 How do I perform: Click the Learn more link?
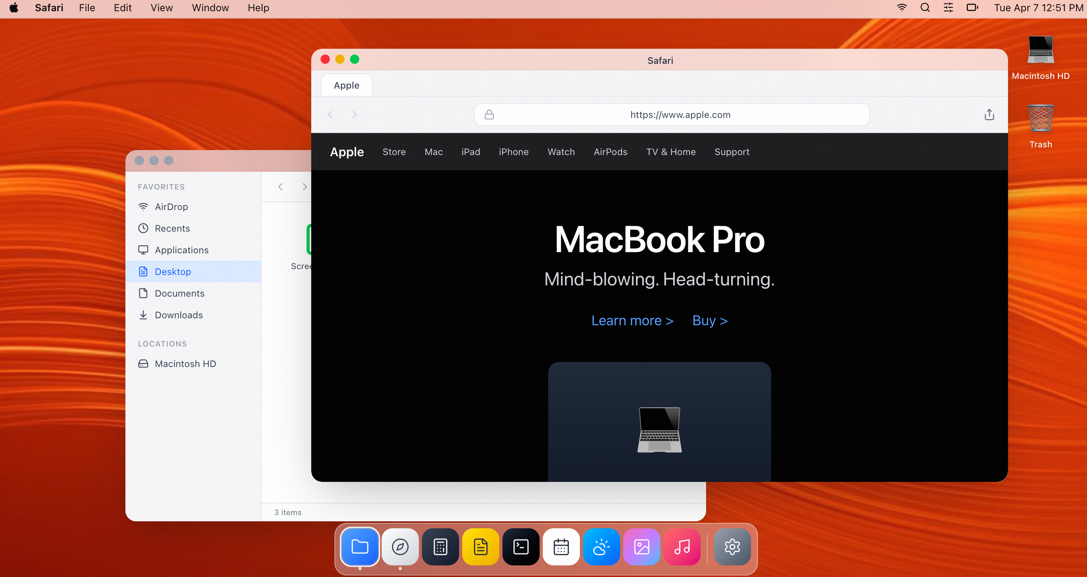632,320
